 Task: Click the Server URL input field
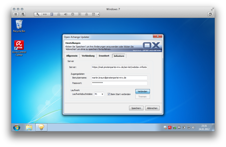pos(119,67)
